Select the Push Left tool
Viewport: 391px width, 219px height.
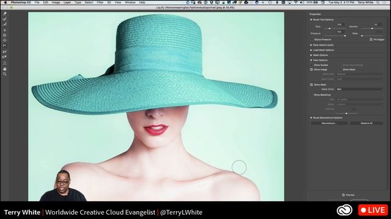5,46
